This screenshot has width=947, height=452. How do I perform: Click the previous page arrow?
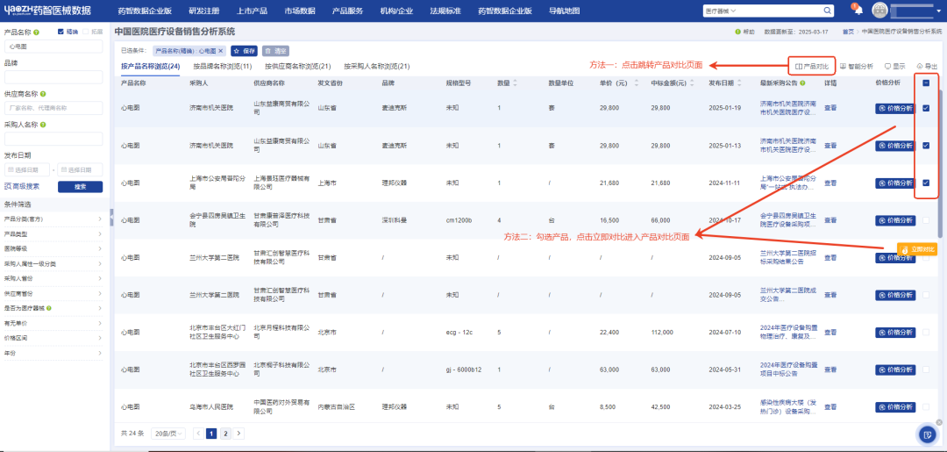[x=198, y=434]
